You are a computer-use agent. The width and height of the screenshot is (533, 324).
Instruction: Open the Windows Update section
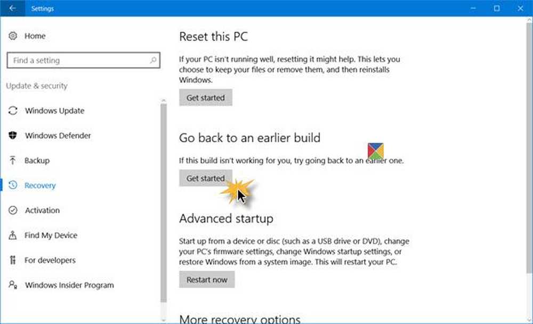coord(54,111)
